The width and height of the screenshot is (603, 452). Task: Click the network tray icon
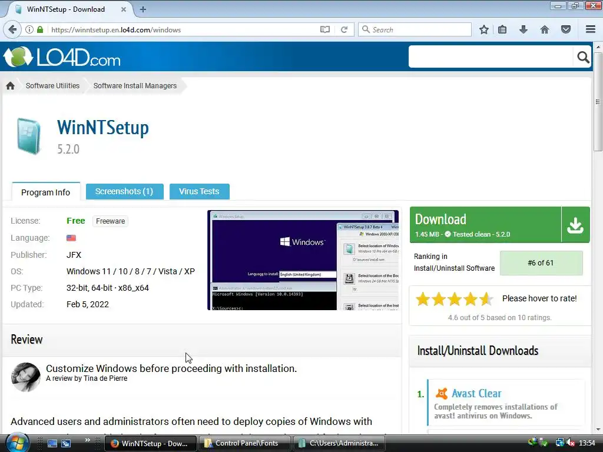[x=559, y=443]
